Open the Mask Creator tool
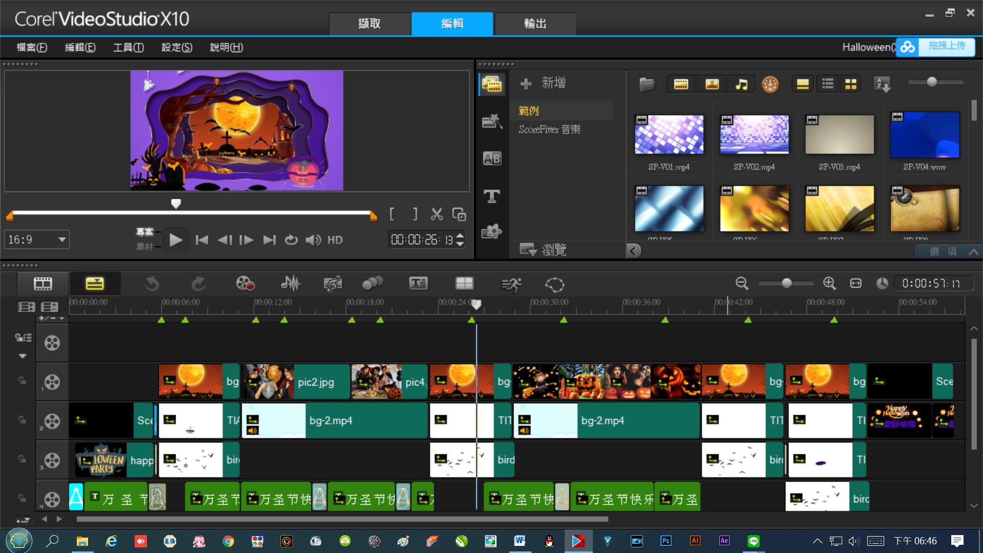 [554, 285]
